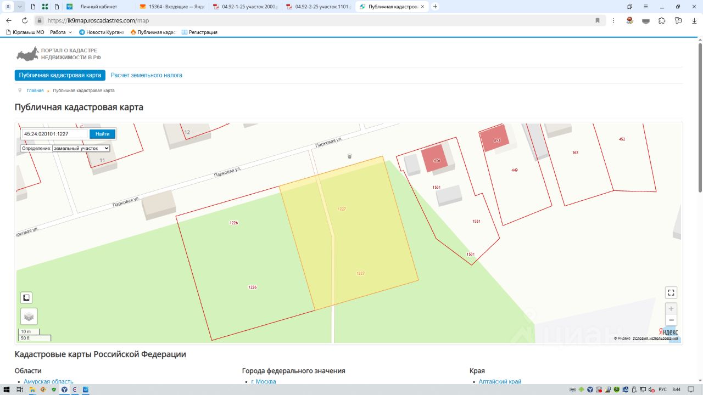Open the Юргамыш МО bookmark
The image size is (703, 395).
25,32
